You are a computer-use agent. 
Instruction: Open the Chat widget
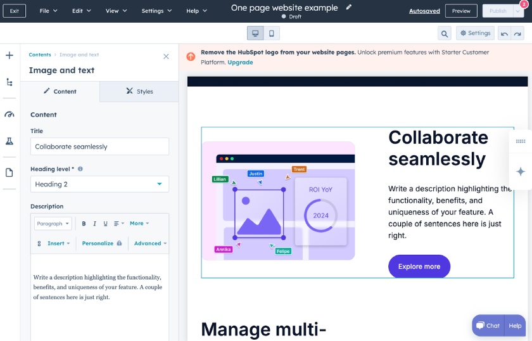coord(488,325)
